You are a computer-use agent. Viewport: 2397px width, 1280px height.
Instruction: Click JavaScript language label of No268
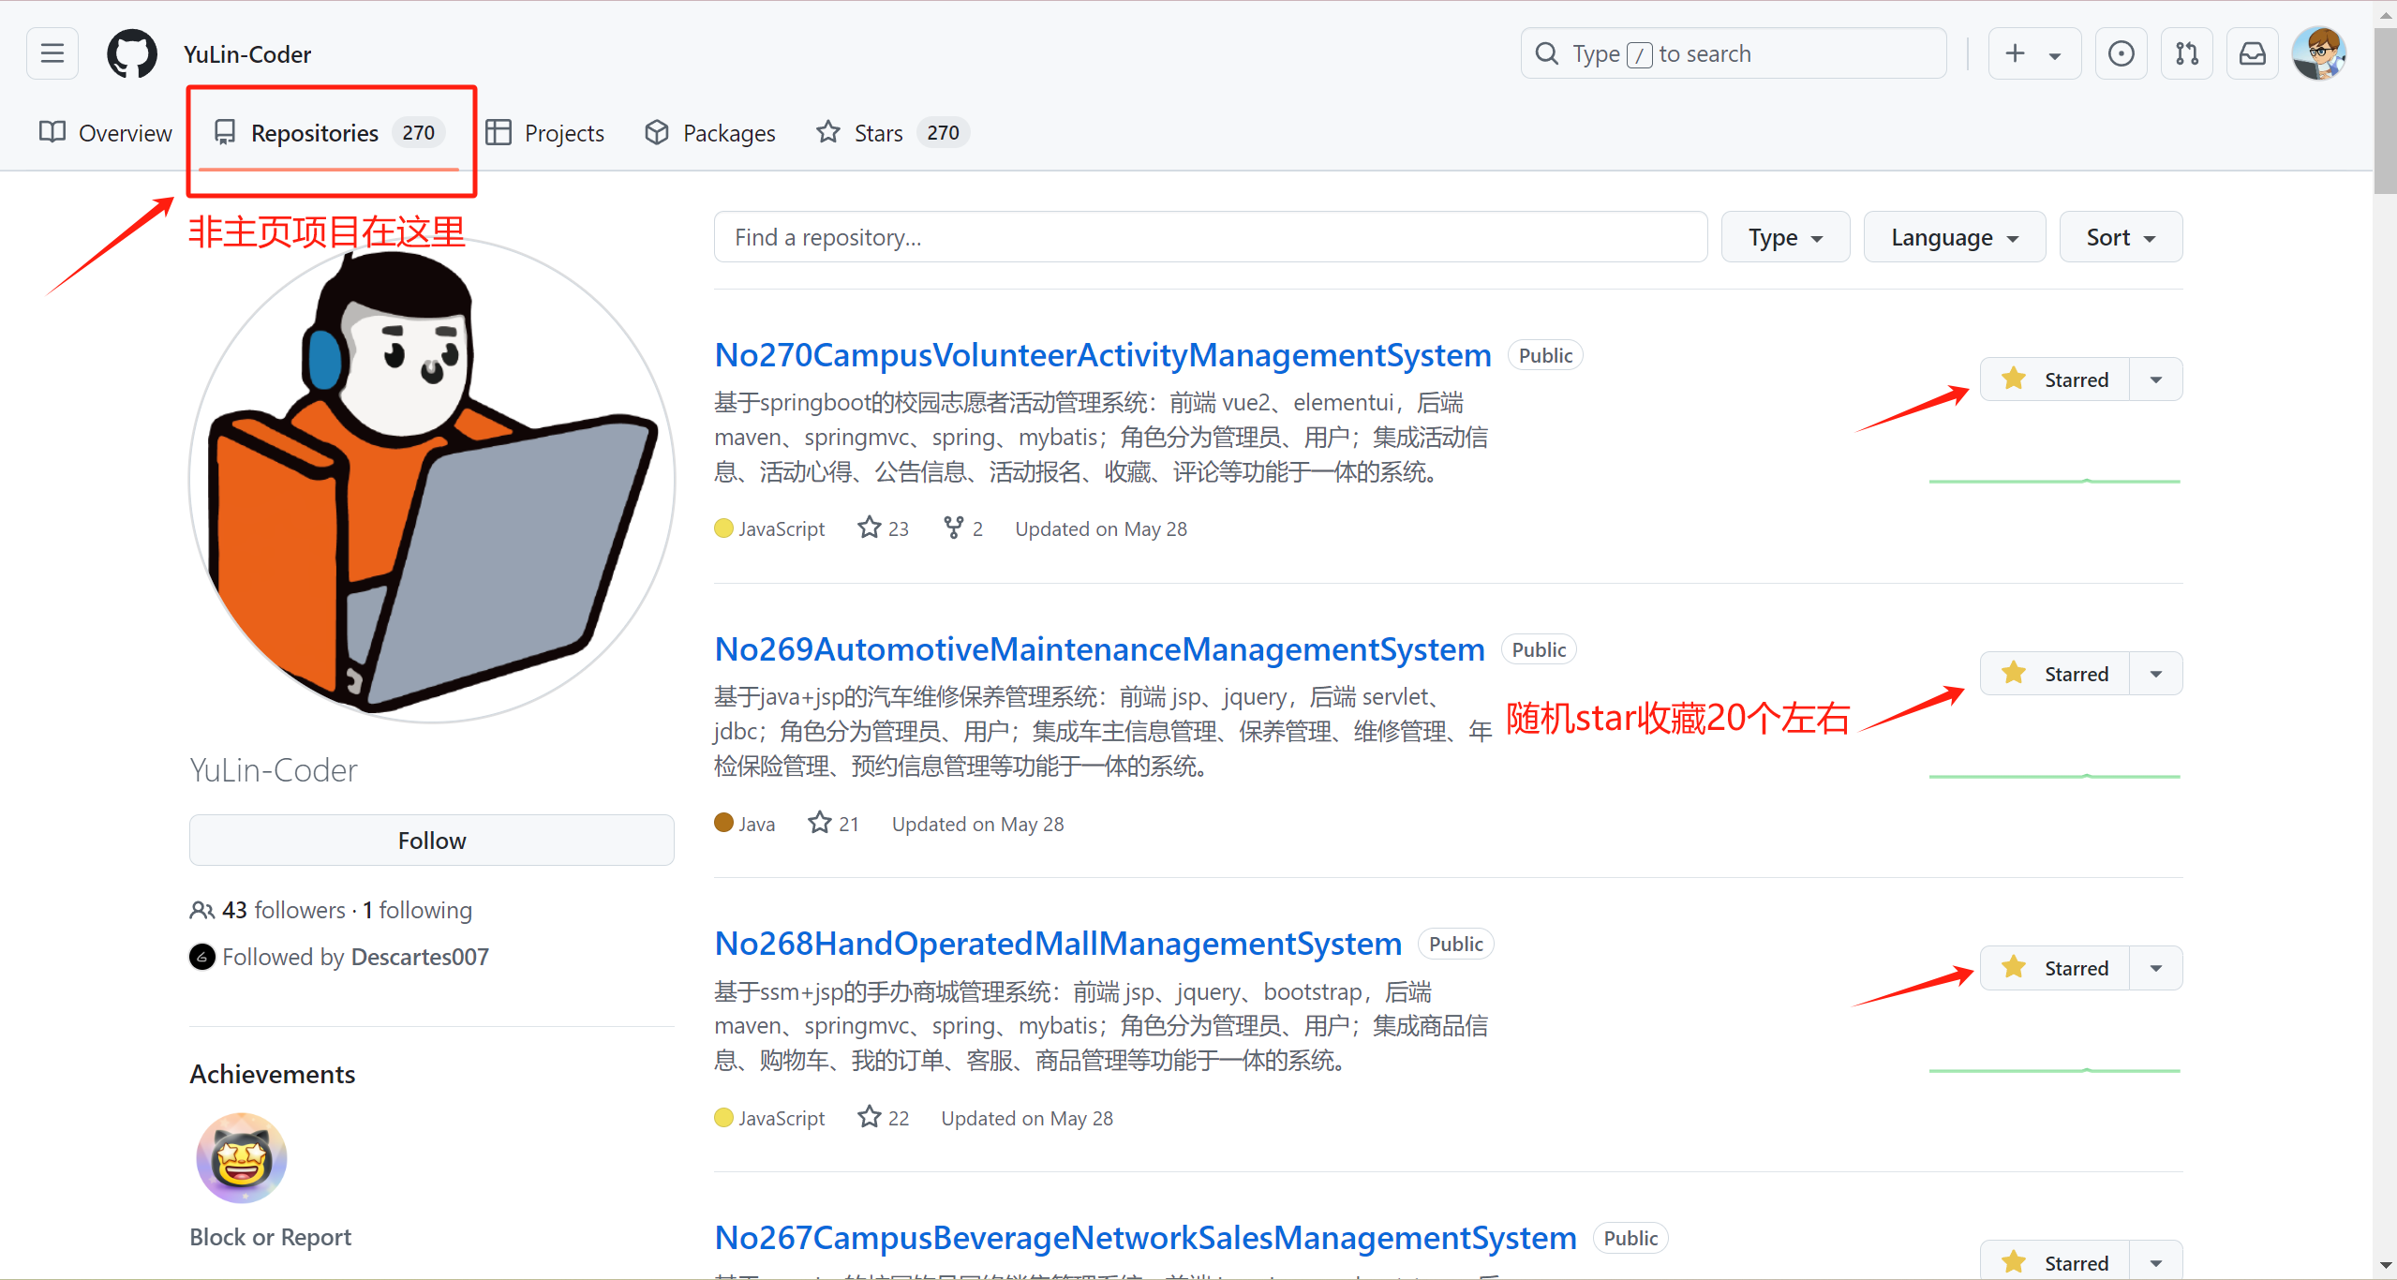(770, 1118)
